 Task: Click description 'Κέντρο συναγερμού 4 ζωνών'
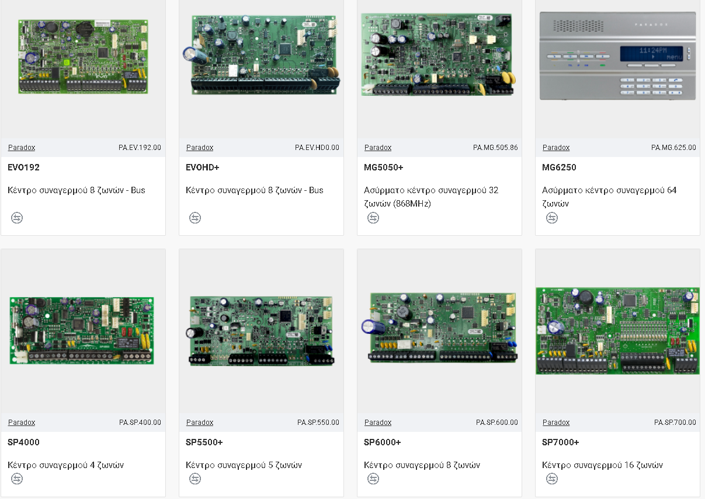click(66, 465)
